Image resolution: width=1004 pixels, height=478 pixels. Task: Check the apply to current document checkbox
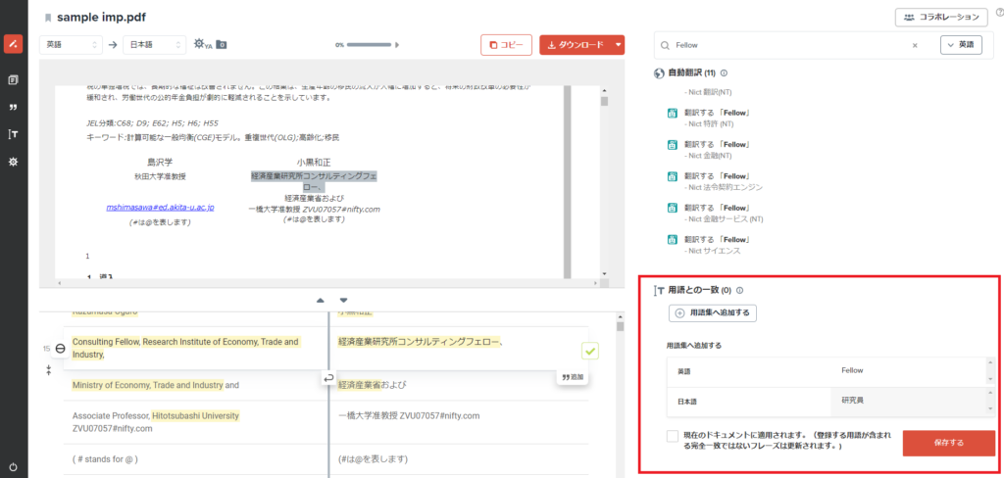tap(672, 437)
